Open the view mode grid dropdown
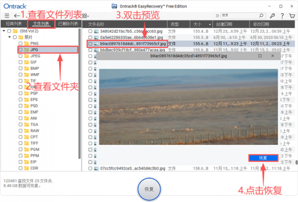The image size is (298, 202). pos(85,16)
